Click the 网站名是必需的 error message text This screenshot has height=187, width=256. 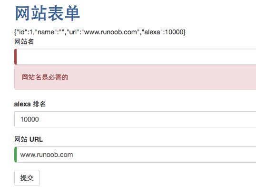(x=45, y=77)
